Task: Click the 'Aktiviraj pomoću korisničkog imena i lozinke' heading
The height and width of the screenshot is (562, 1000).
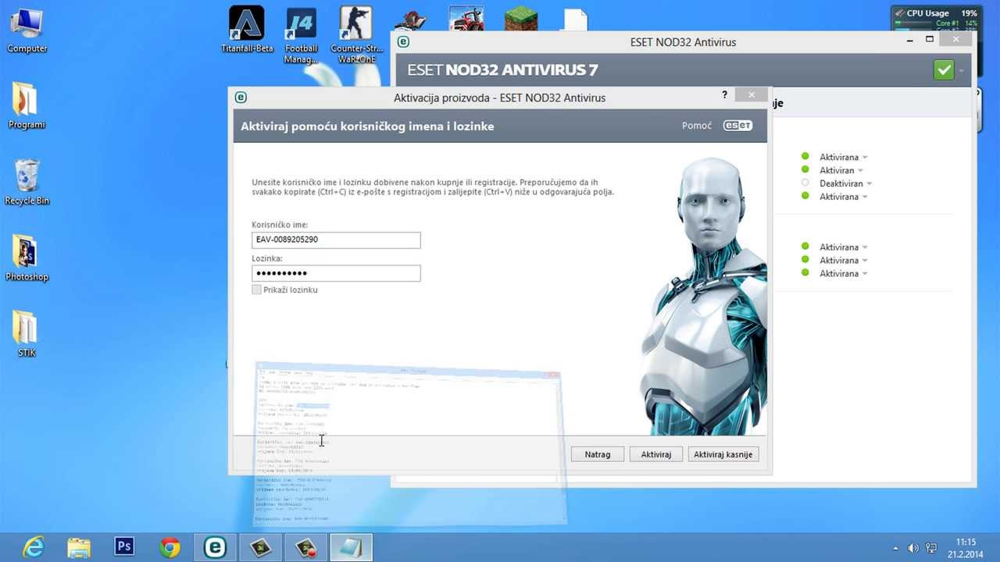Action: (x=367, y=126)
